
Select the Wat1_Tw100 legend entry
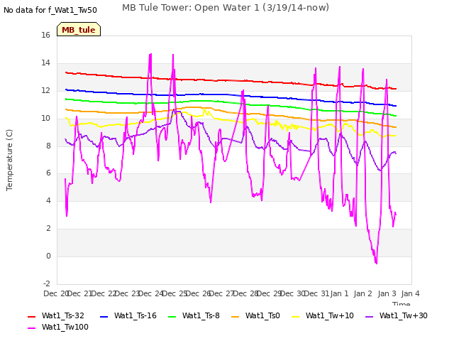pos(58,327)
